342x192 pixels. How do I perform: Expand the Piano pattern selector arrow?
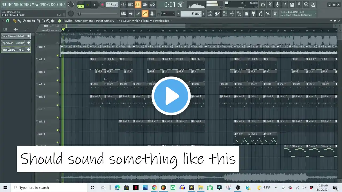click(179, 14)
